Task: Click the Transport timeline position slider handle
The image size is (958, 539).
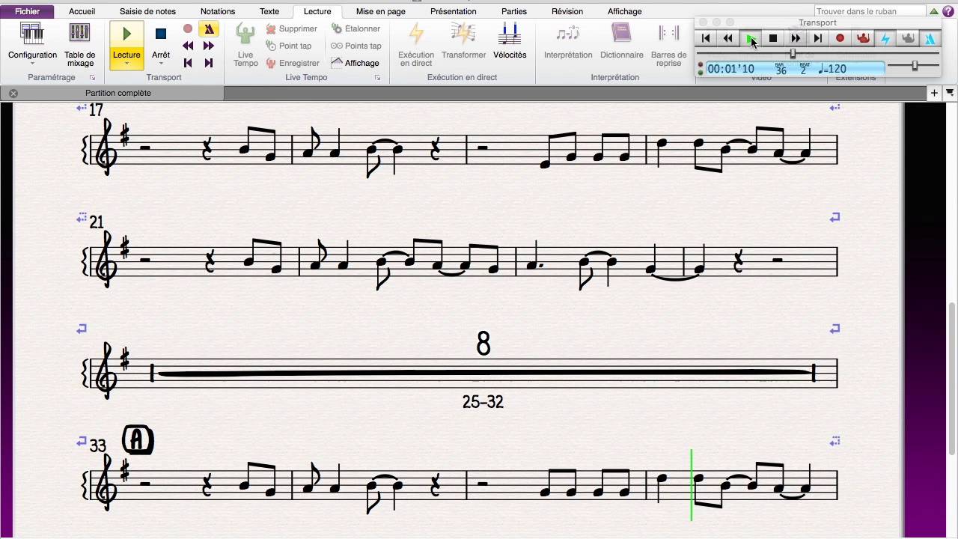Action: tap(793, 54)
